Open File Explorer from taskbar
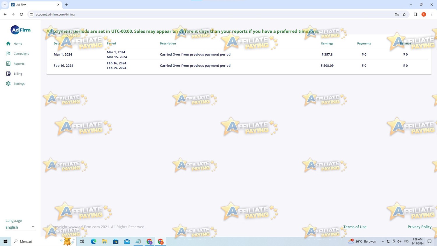The image size is (437, 246). point(105,241)
